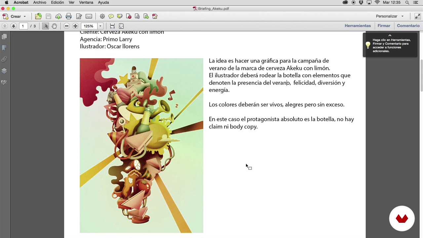Toggle read mode expand icon
Viewport: 423px width, 238px height.
tap(417, 16)
